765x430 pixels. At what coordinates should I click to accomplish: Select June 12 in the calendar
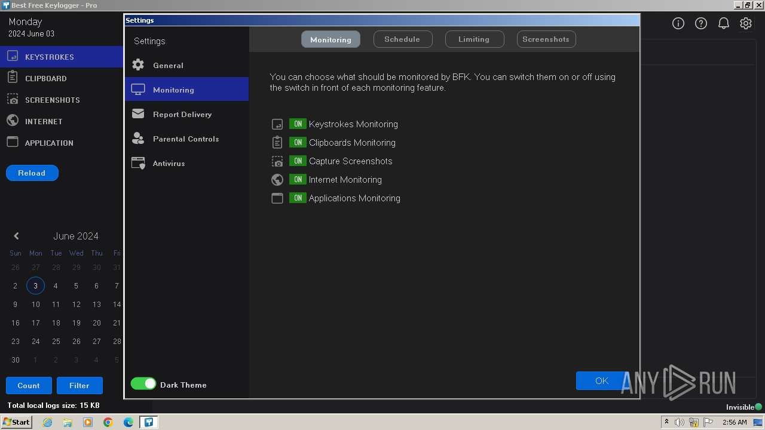(76, 304)
